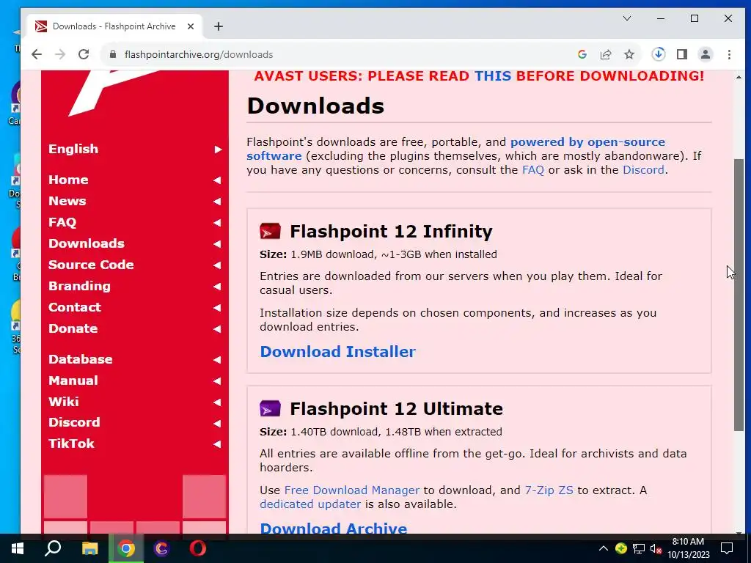Open the FAQ link in intro paragraph
Viewport: 751px width, 563px height.
pyautogui.click(x=532, y=170)
